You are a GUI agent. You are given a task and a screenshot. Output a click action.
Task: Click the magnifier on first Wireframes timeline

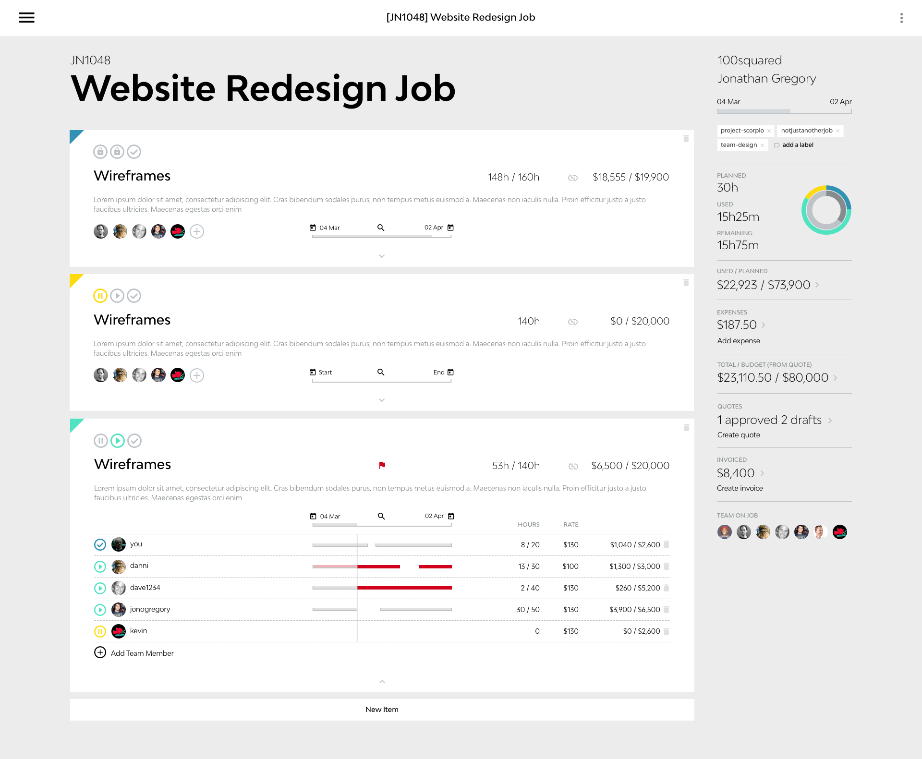coord(381,228)
